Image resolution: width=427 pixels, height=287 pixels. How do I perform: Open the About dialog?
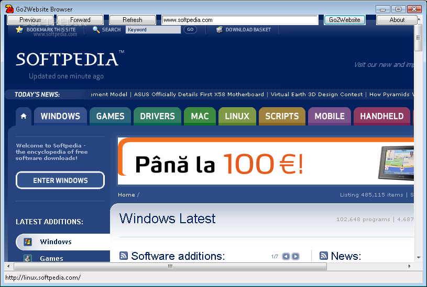click(x=397, y=20)
